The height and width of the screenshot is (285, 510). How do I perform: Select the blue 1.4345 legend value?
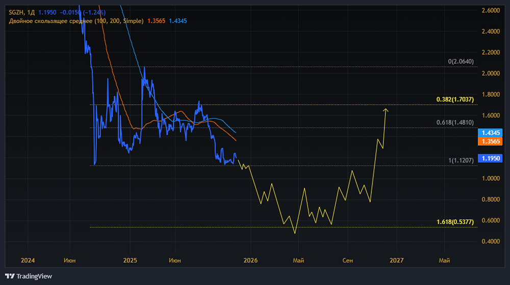click(178, 21)
